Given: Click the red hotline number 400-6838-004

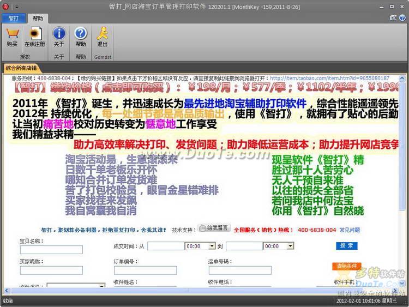Looking at the screenshot, I should (317, 230).
